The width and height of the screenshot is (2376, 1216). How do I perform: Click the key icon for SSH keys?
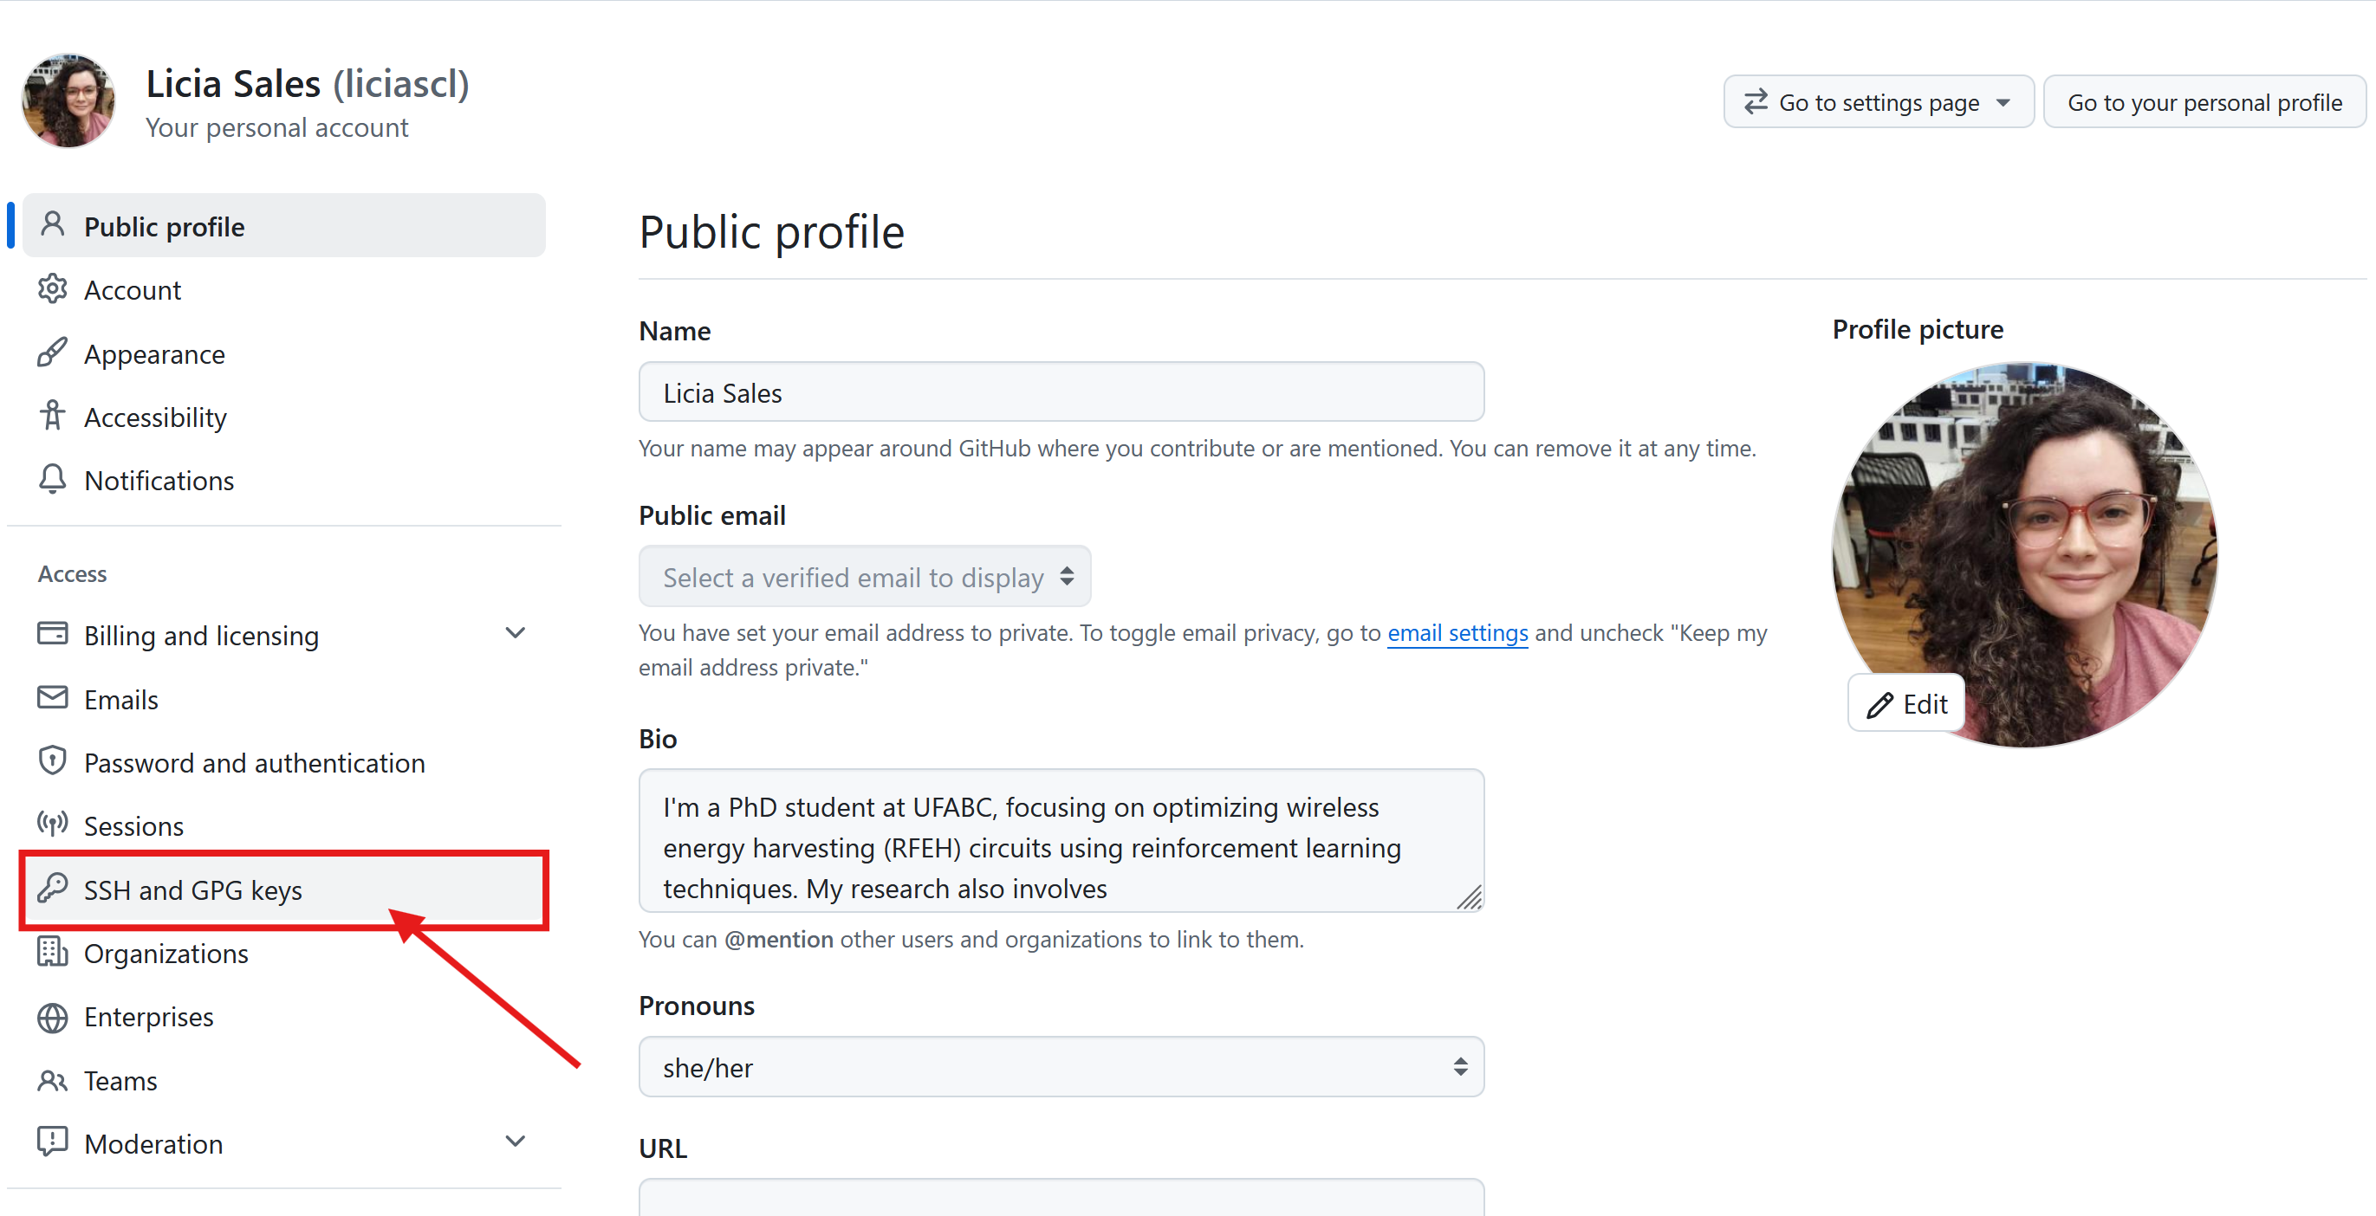52,889
